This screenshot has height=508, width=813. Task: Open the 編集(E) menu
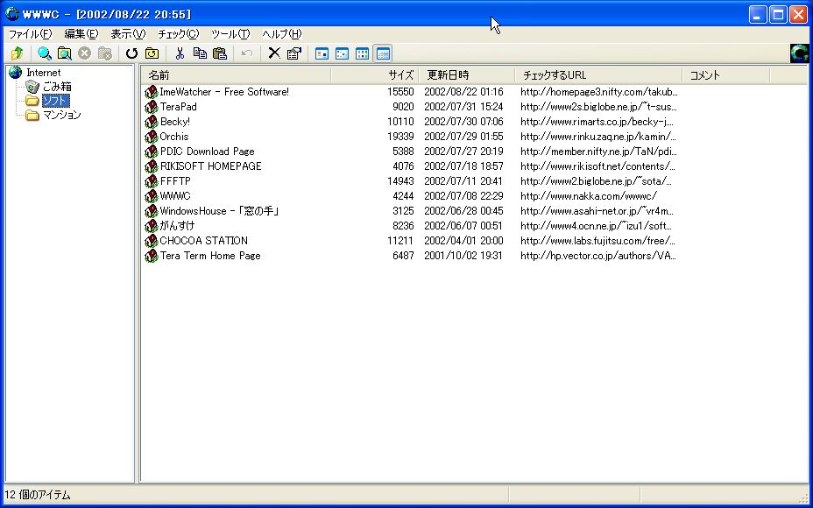(81, 34)
